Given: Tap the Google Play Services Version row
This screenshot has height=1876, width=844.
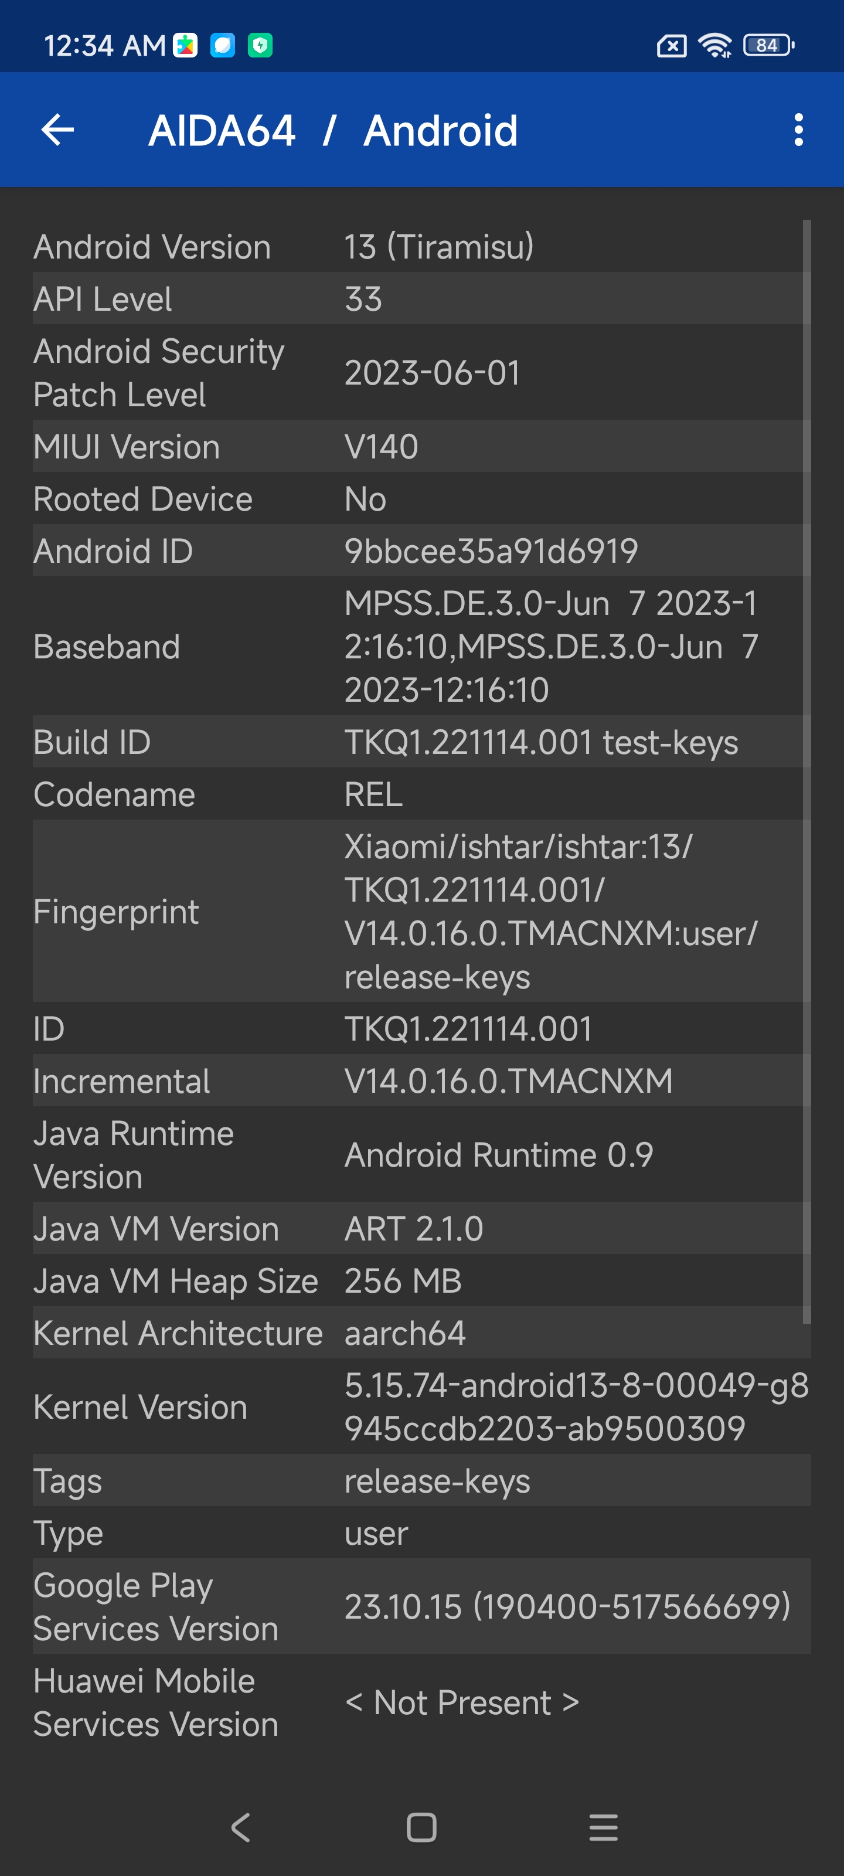Looking at the screenshot, I should click(421, 1606).
